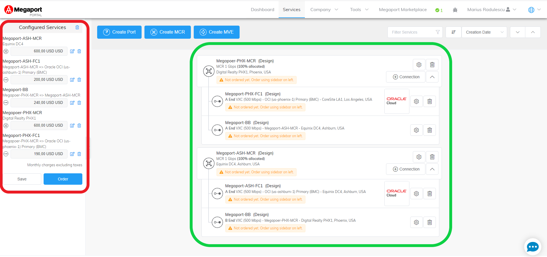Click the Create MCR button
The height and width of the screenshot is (257, 547).
pyautogui.click(x=168, y=32)
